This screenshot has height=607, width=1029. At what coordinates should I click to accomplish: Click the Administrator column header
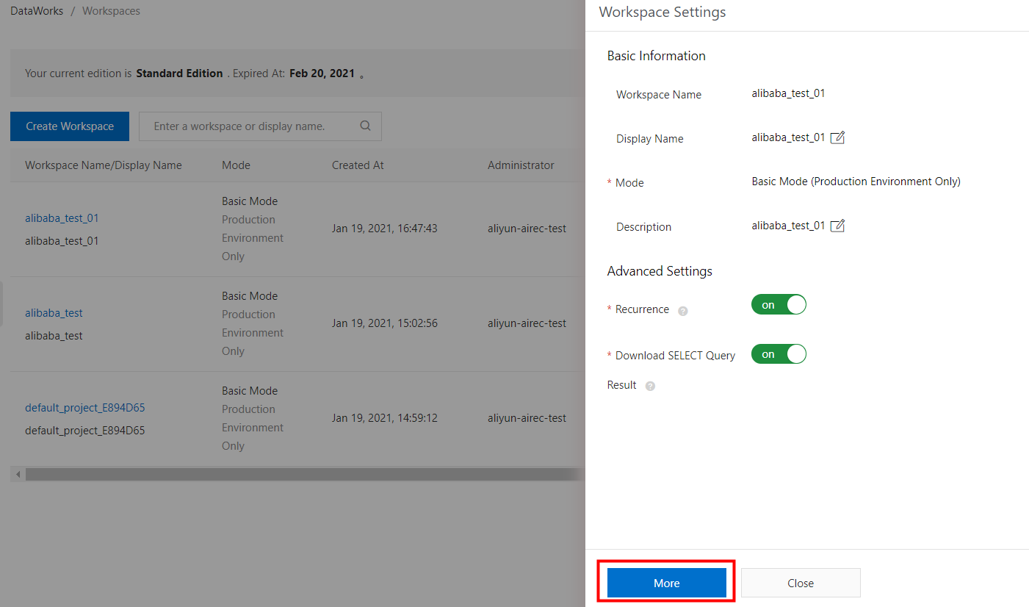click(521, 165)
